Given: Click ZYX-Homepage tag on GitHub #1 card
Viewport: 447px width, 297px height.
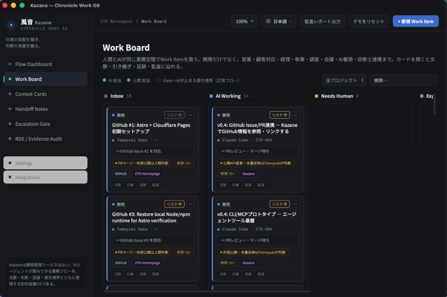Looking at the screenshot, I should pyautogui.click(x=148, y=173).
